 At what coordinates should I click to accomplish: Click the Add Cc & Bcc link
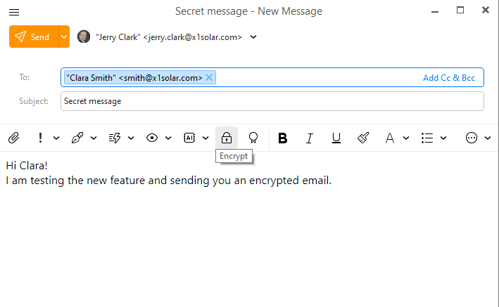pyautogui.click(x=449, y=78)
